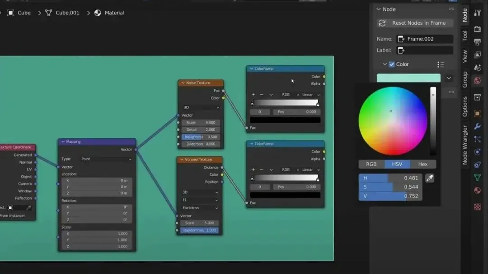Viewport: 488px width, 274px height.
Task: Open the Texture properties checker icon
Action: (477, 207)
